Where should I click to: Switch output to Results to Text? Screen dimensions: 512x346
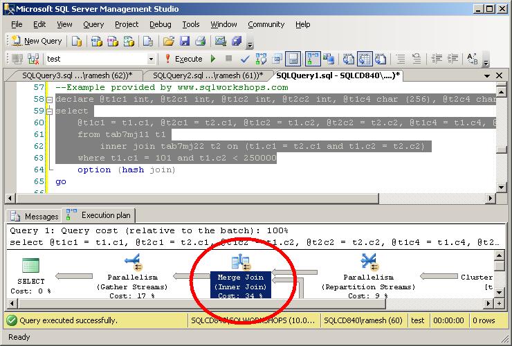349,59
